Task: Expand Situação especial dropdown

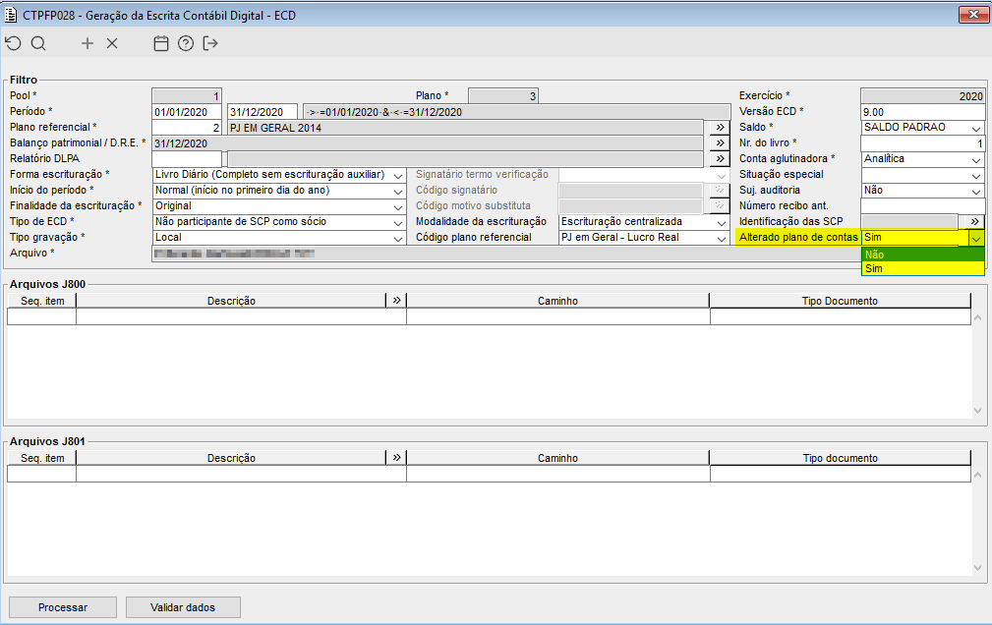Action: 976,175
